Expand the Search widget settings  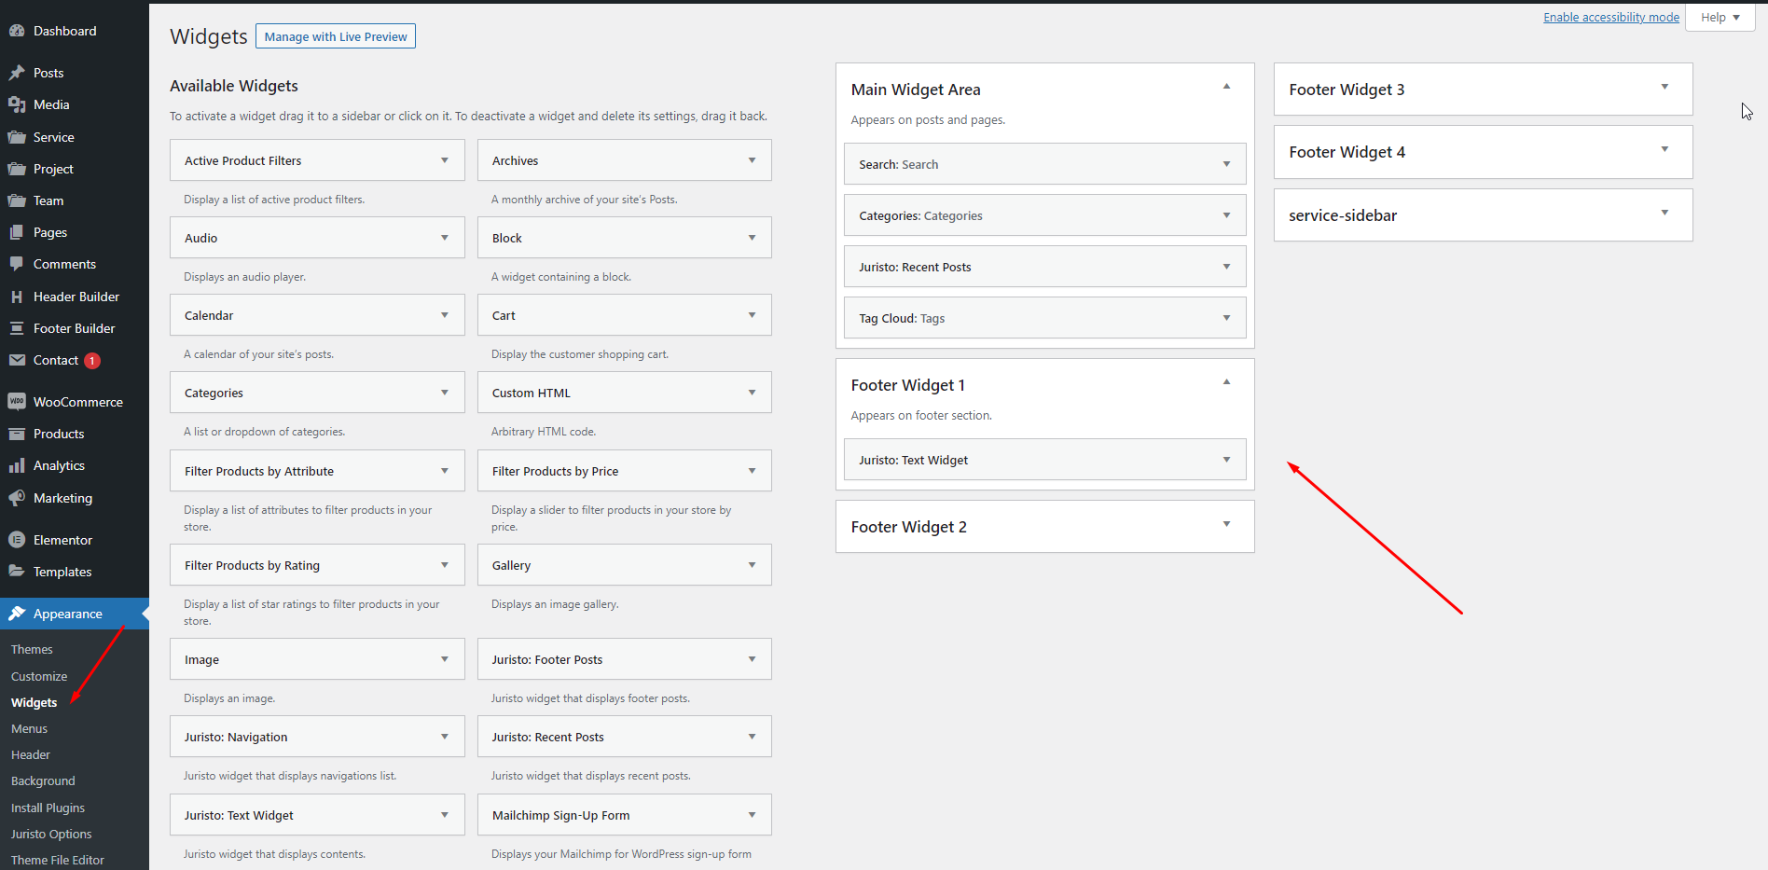point(1226,164)
